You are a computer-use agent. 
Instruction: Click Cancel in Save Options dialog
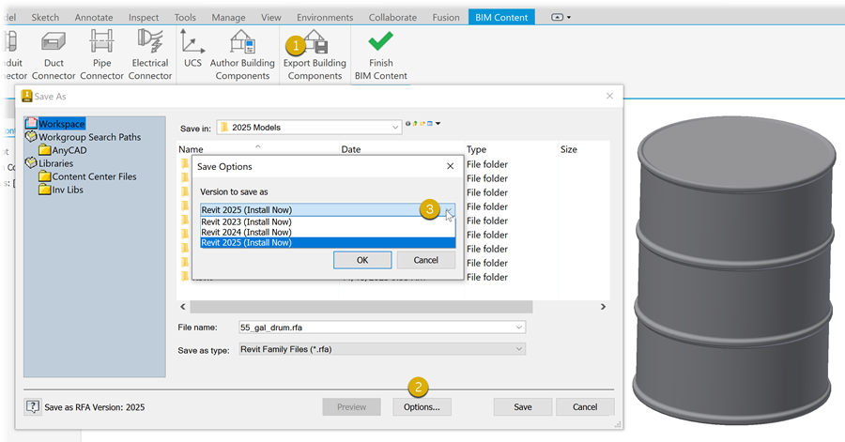click(425, 260)
